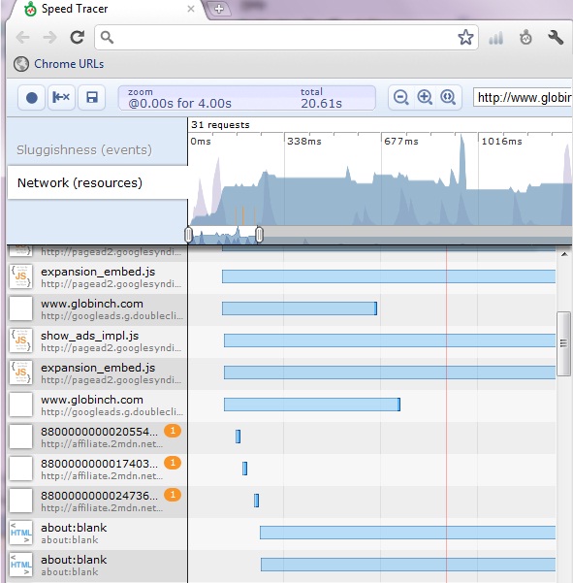Image resolution: width=573 pixels, height=583 pixels.
Task: Click the browser back arrow
Action: (x=23, y=37)
